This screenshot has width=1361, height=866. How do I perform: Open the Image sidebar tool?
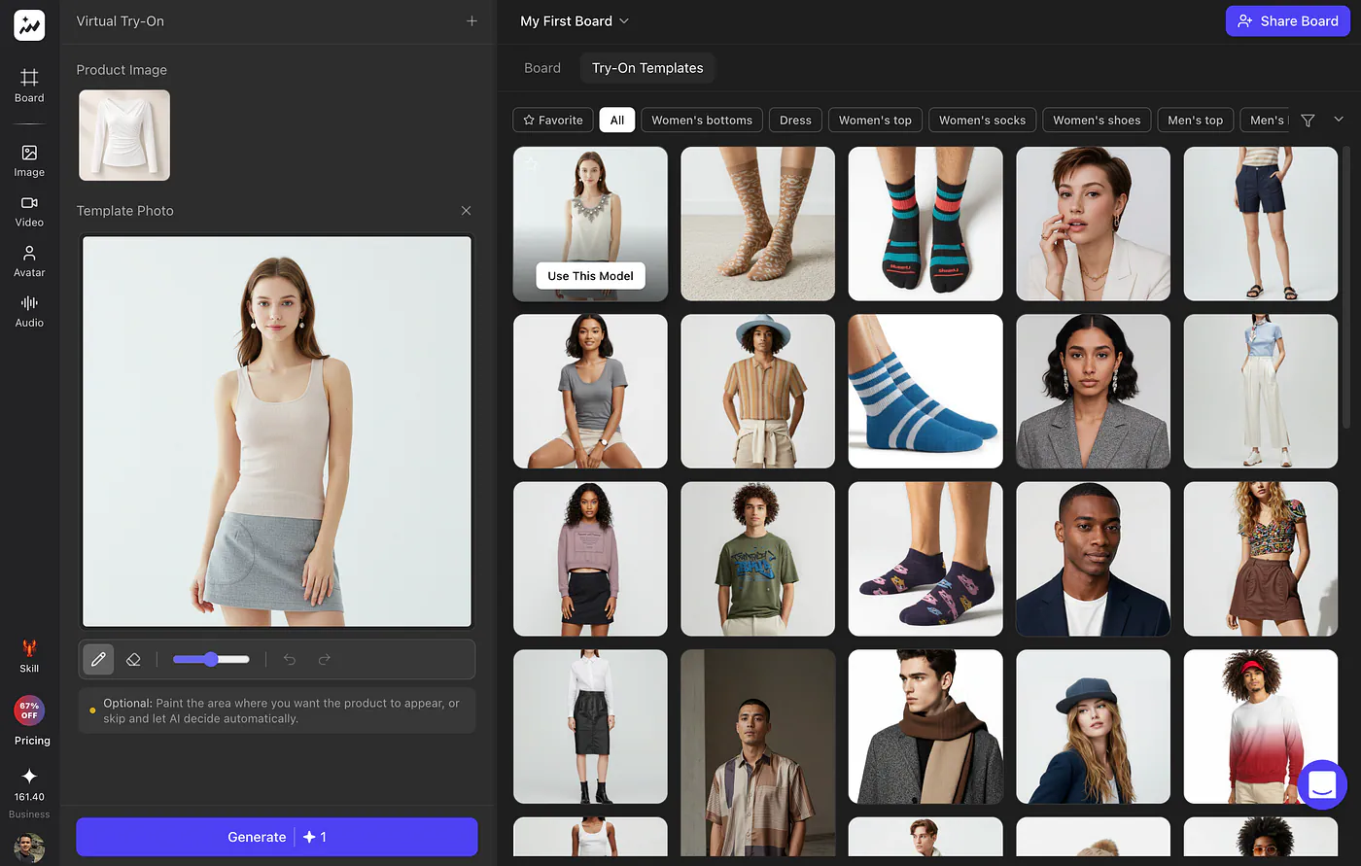pyautogui.click(x=29, y=160)
